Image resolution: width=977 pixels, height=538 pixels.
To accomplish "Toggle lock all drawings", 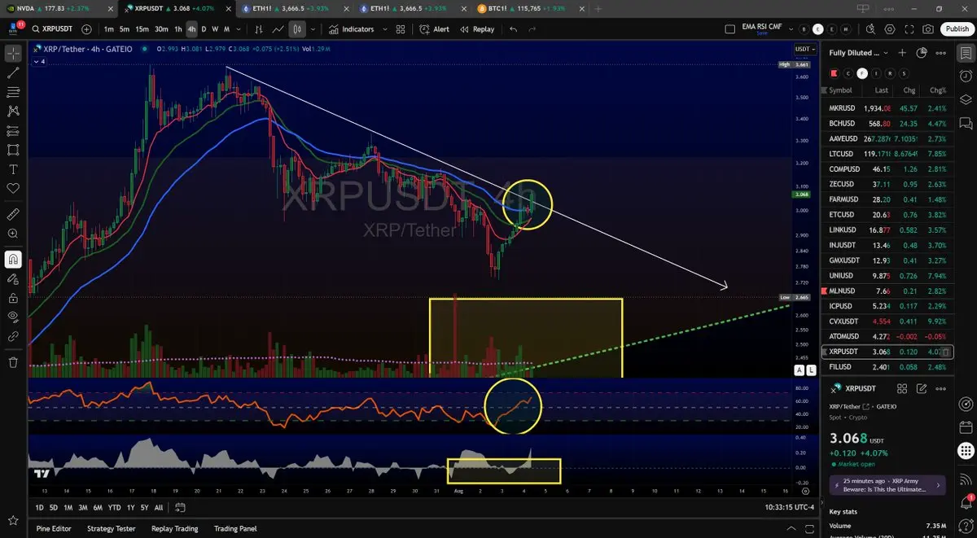I will (x=13, y=297).
